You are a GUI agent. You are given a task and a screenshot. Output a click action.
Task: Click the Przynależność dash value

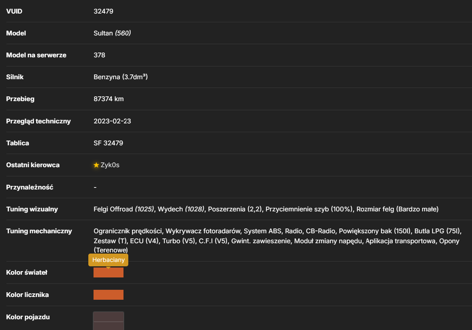tap(95, 187)
